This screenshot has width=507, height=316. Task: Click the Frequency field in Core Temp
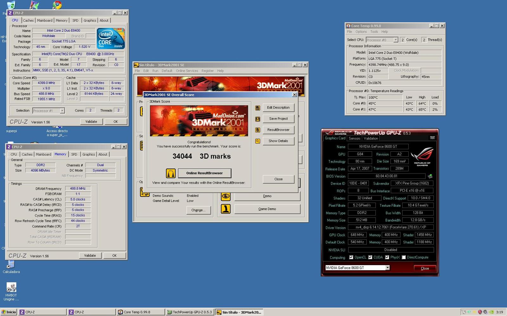pyautogui.click(x=404, y=64)
